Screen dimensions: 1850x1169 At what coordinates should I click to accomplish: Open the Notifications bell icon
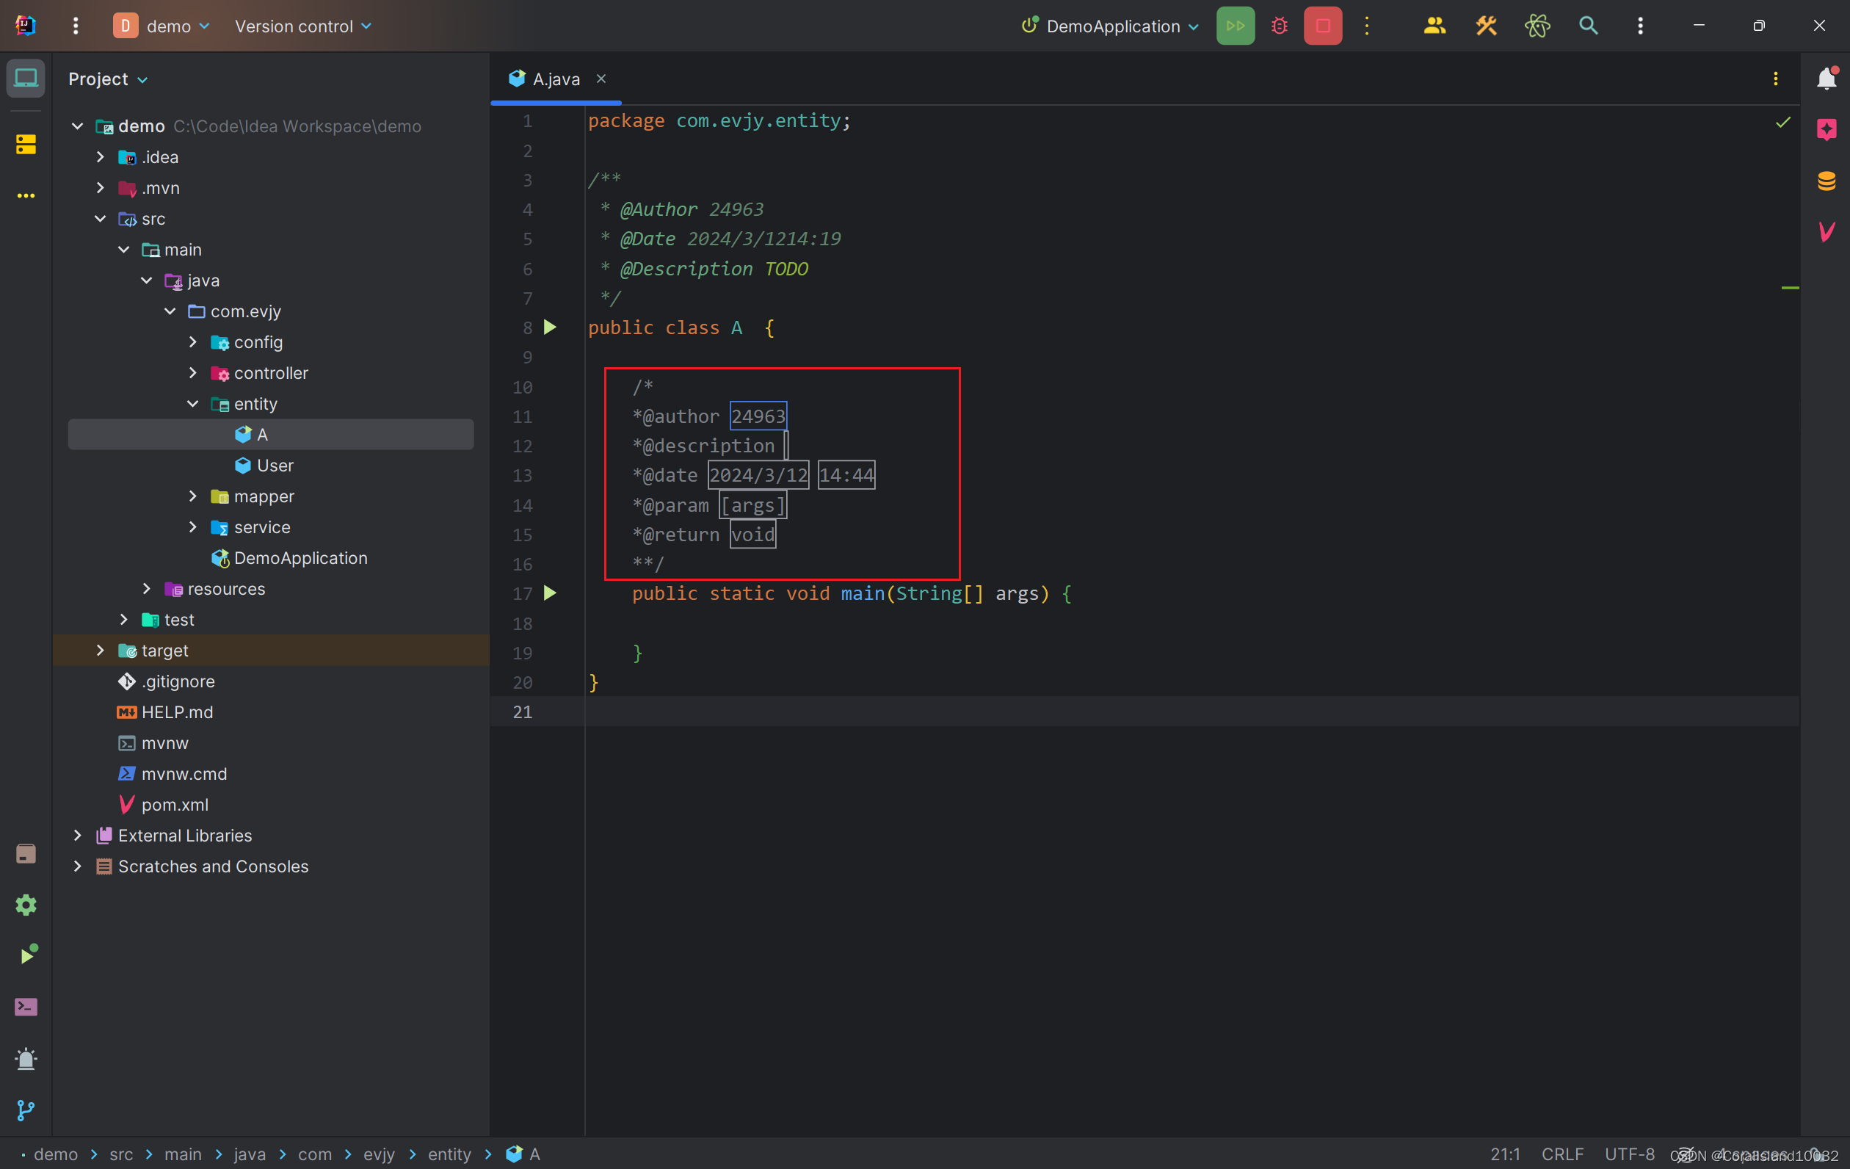click(x=1827, y=79)
